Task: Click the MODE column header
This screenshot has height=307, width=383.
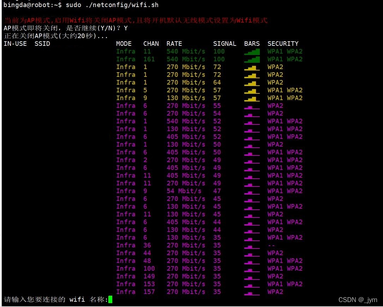Action: [x=124, y=44]
